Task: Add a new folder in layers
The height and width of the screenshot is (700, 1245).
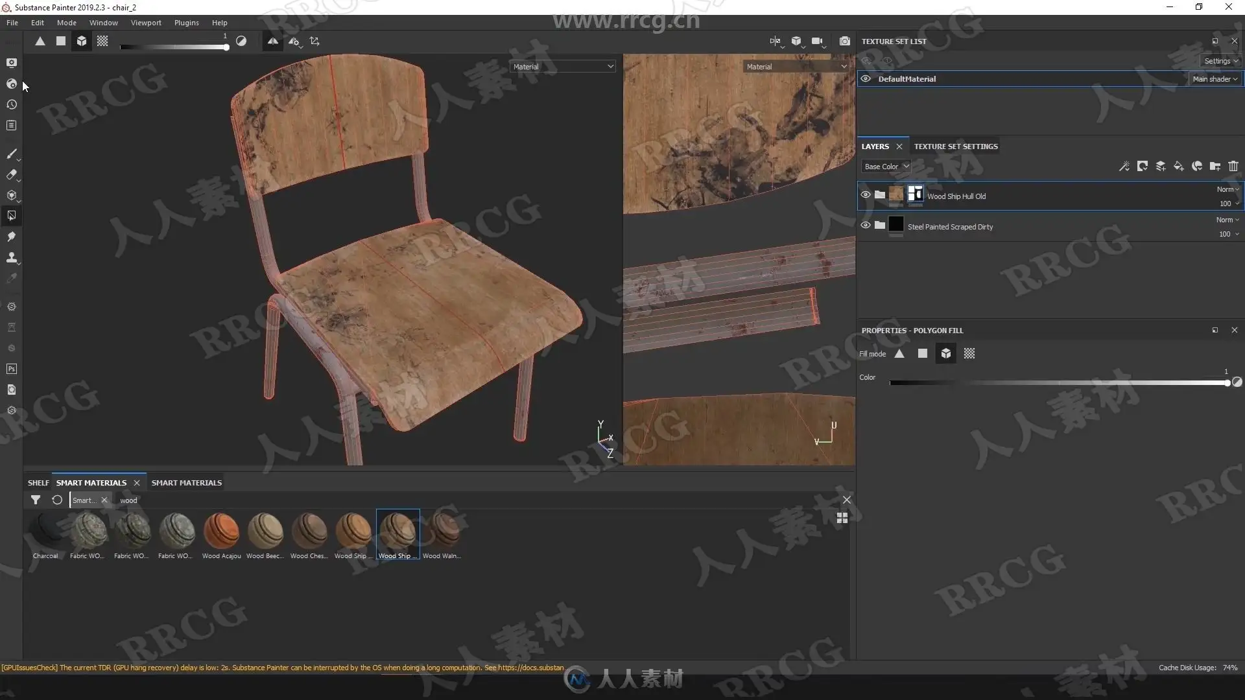Action: [1215, 167]
